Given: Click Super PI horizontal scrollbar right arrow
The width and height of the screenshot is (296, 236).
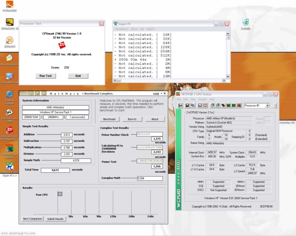Looking at the screenshot, I should [x=224, y=80].
